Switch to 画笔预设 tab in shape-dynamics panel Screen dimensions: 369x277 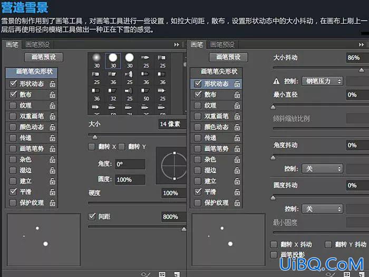tap(222, 44)
